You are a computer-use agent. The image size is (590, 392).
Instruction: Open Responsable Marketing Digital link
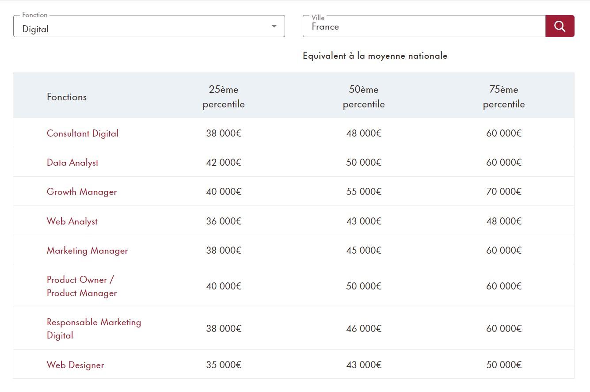tap(94, 328)
